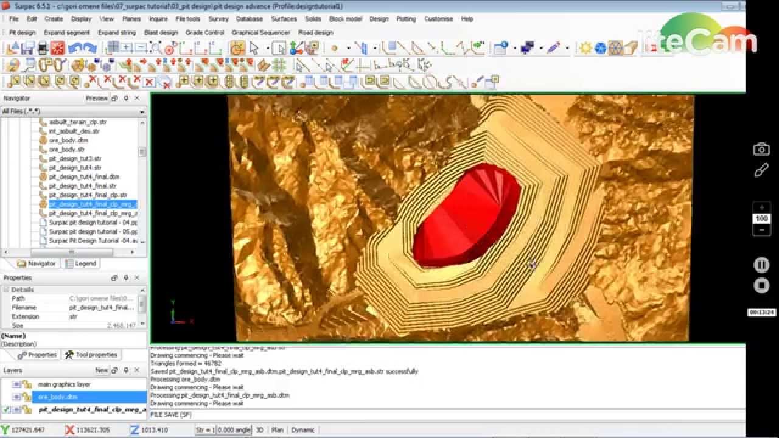Screen dimensions: 779x438
Task: Click the green grid hash icon
Action: click(279, 65)
